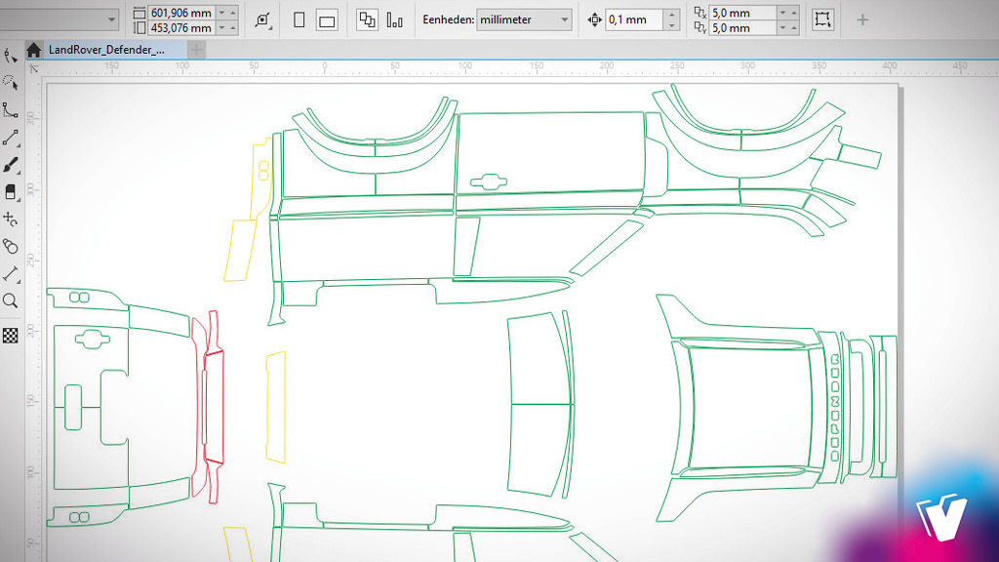Click the Home welcome screen icon
Viewport: 999px width, 562px height.
coord(34,51)
